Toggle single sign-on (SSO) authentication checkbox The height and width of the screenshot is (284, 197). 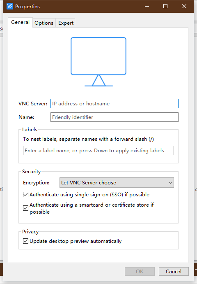pos(25,195)
